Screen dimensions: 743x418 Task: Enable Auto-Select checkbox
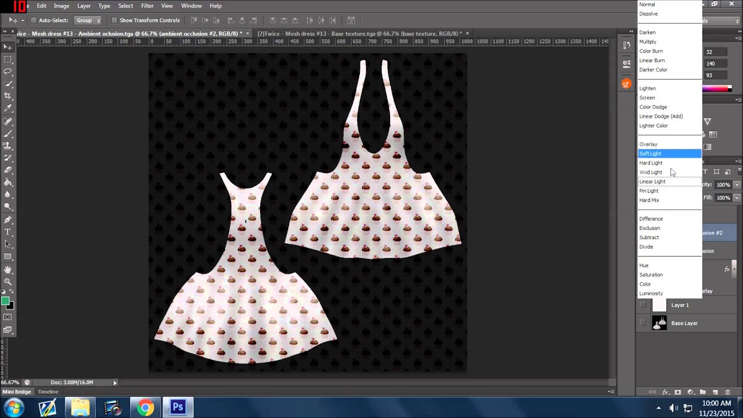[34, 20]
